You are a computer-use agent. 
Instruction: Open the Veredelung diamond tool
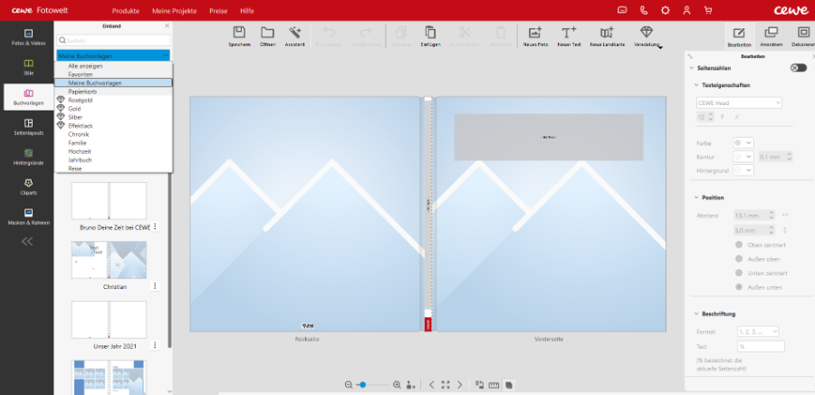(646, 33)
